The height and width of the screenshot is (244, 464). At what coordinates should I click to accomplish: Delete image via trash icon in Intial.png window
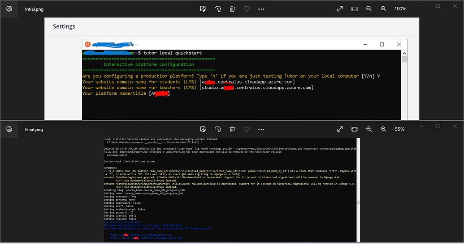tap(232, 9)
